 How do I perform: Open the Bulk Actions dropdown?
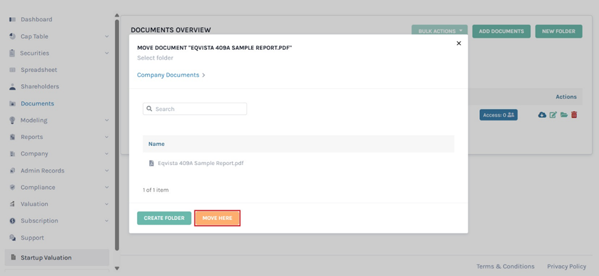(439, 31)
